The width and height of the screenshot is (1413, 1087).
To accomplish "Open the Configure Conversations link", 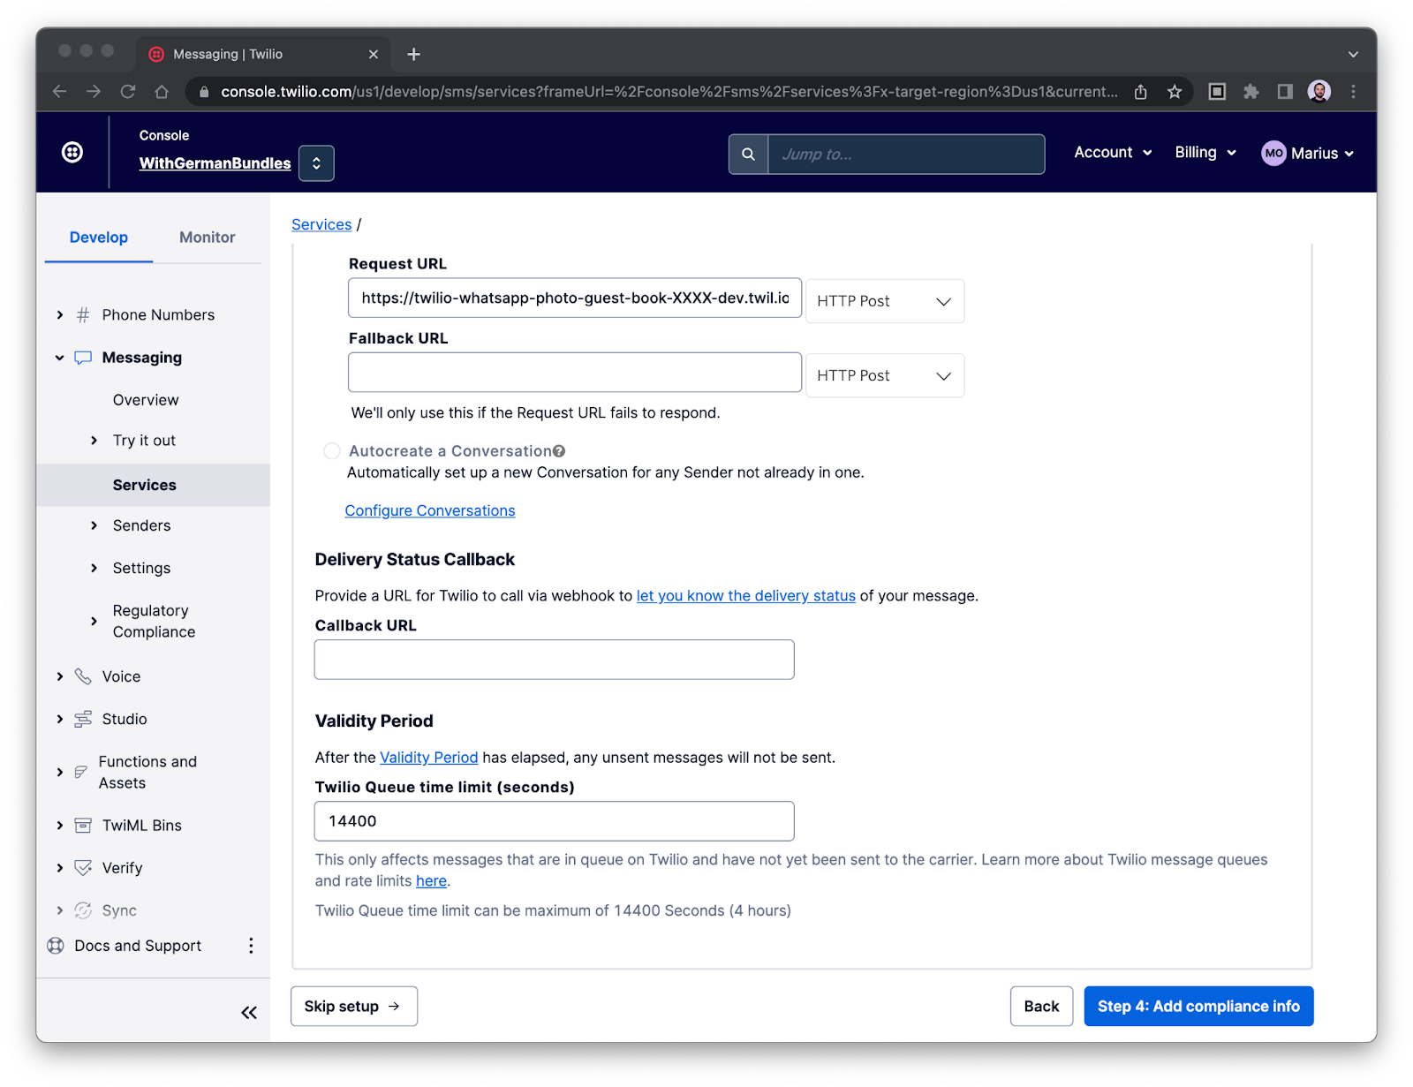I will pos(430,510).
